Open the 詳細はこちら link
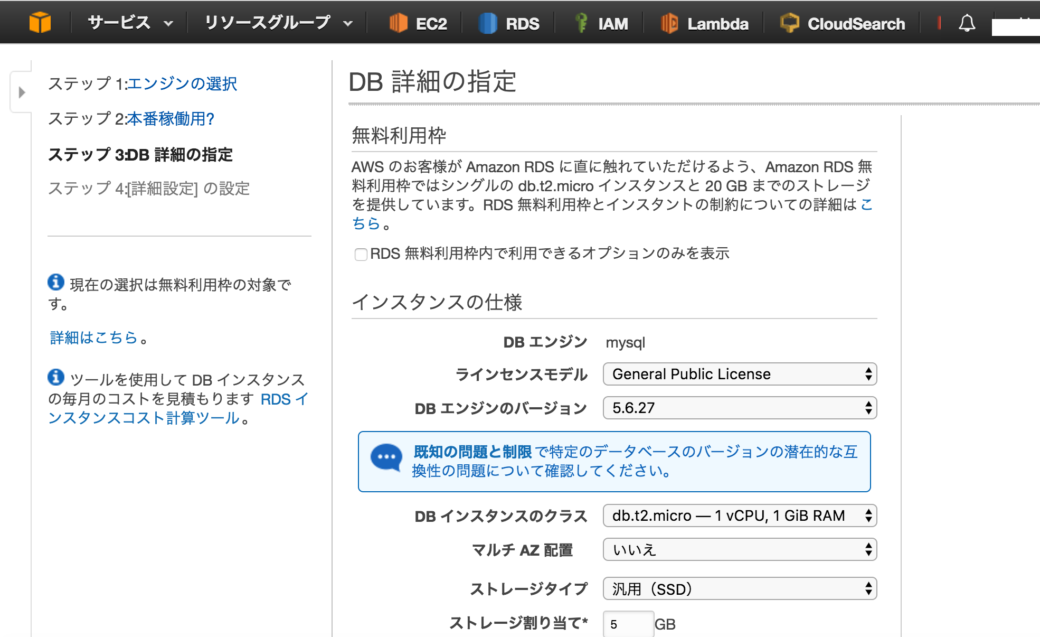1040x637 pixels. point(94,338)
